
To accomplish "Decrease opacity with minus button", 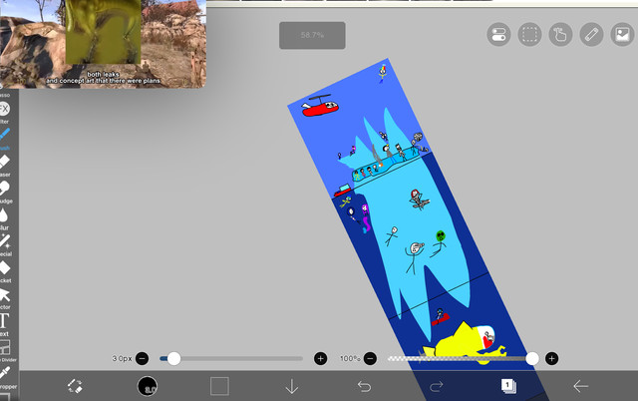I will coord(370,359).
